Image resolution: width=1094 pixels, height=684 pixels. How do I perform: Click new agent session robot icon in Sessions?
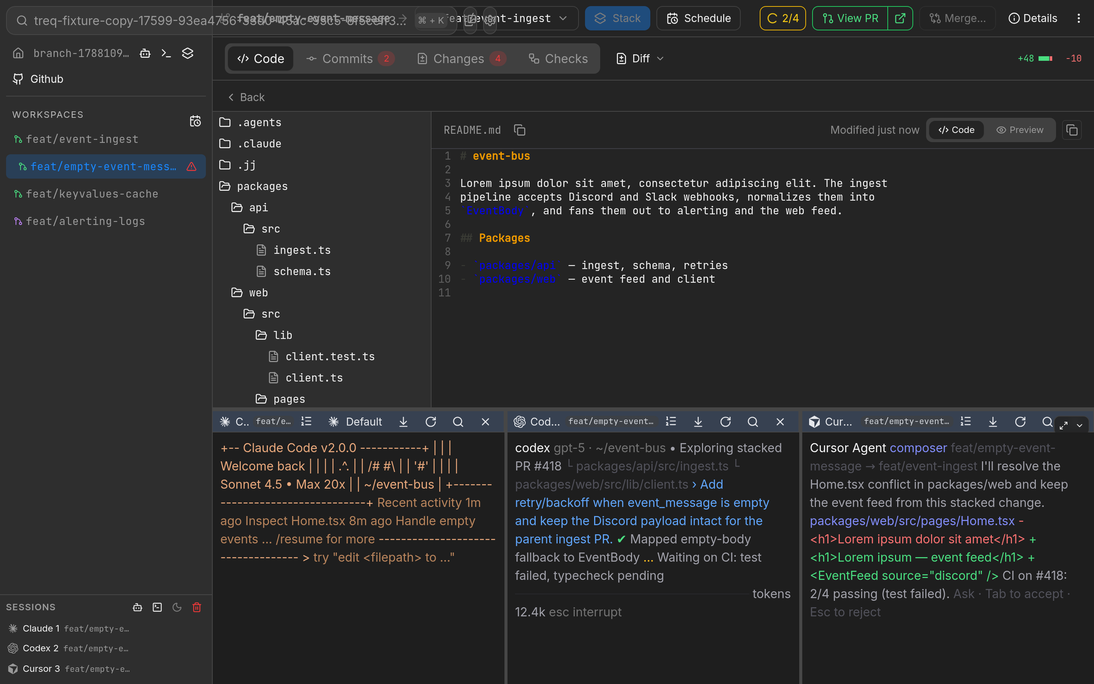(138, 607)
